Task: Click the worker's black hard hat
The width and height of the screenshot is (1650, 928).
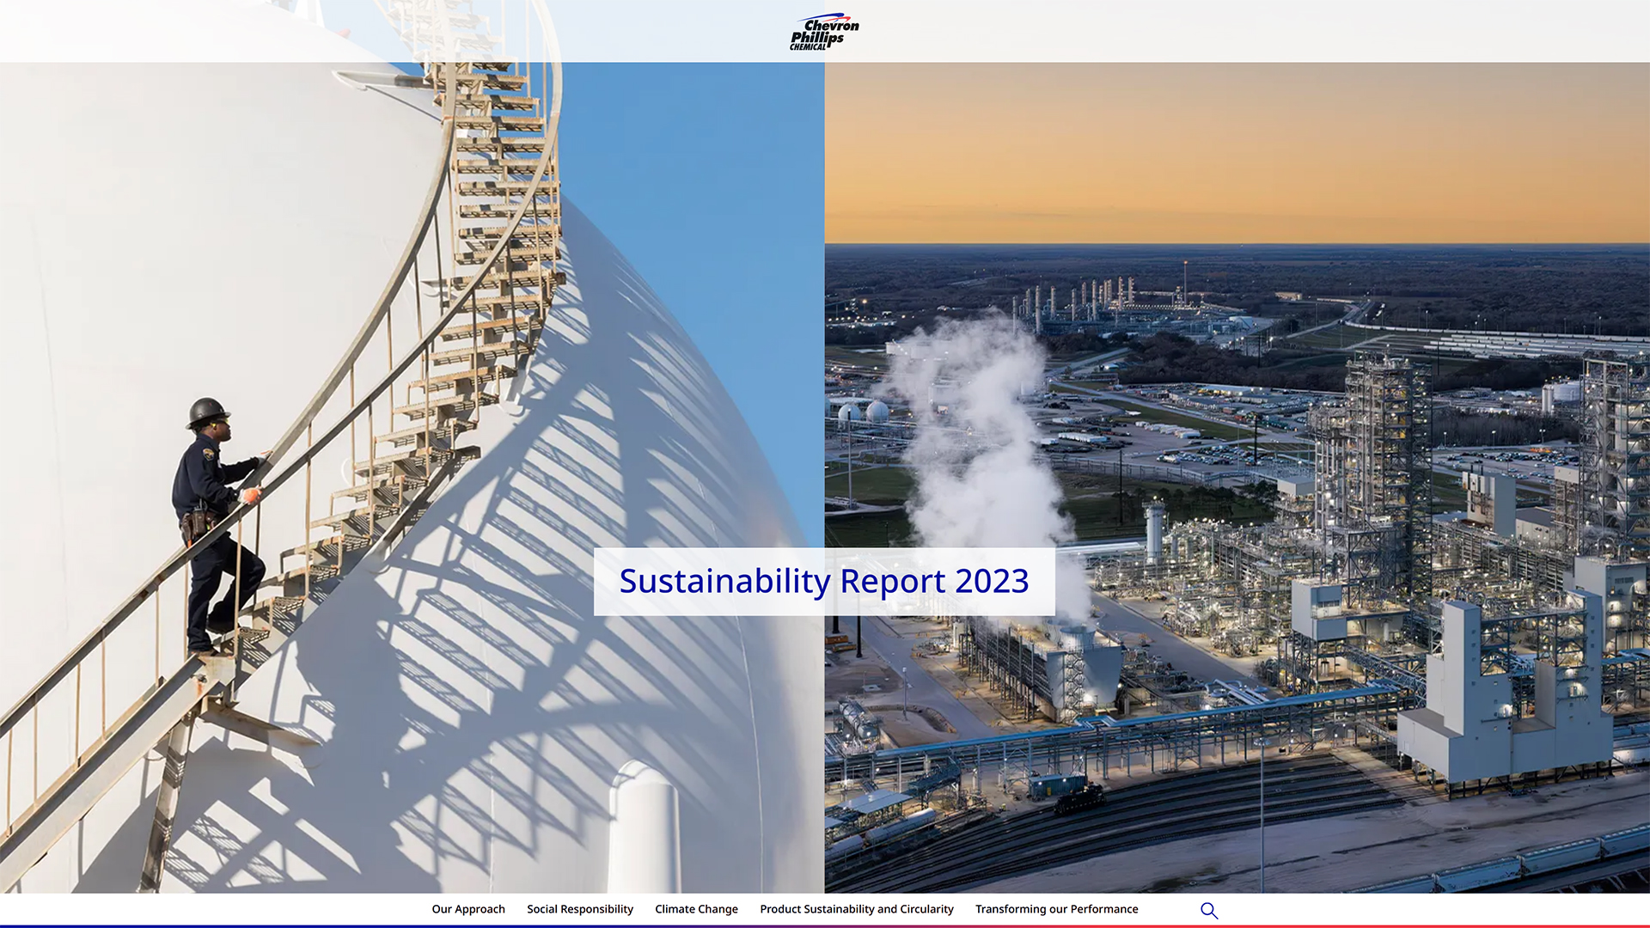Action: pos(207,409)
